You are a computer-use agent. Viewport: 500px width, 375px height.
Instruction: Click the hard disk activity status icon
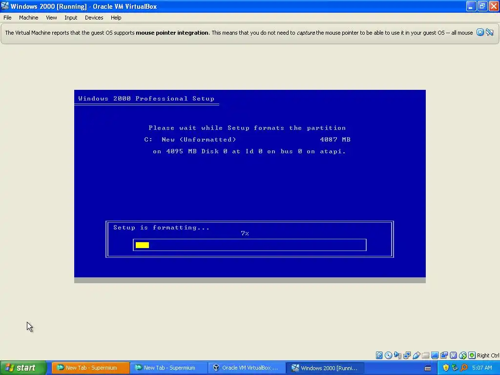click(x=379, y=355)
